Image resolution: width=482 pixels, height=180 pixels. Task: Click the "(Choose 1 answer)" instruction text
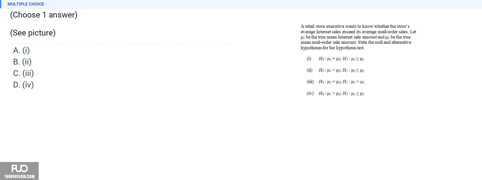[x=44, y=15]
